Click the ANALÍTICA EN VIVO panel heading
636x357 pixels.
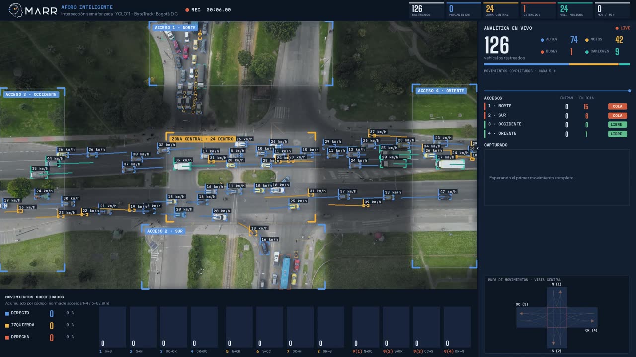pyautogui.click(x=508, y=28)
